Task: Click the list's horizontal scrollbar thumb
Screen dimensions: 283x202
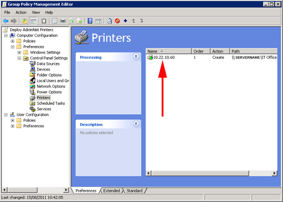Action: point(200,173)
